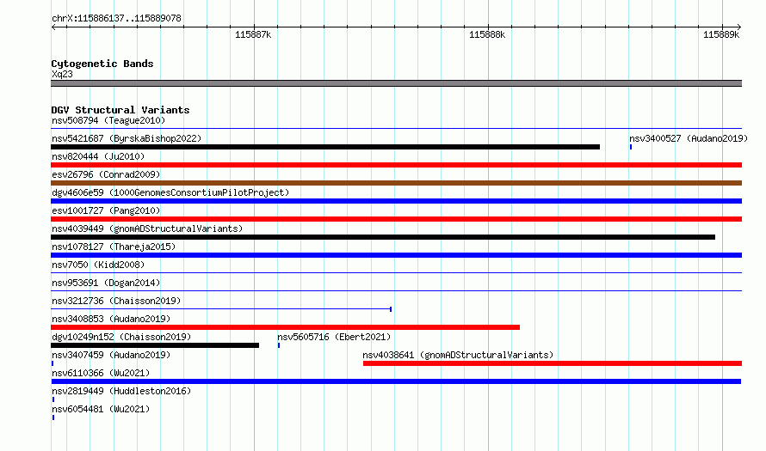Click dgv10249n152 Chaisson2019 black bar
Viewport: 766px width, 451px height.
155,345
